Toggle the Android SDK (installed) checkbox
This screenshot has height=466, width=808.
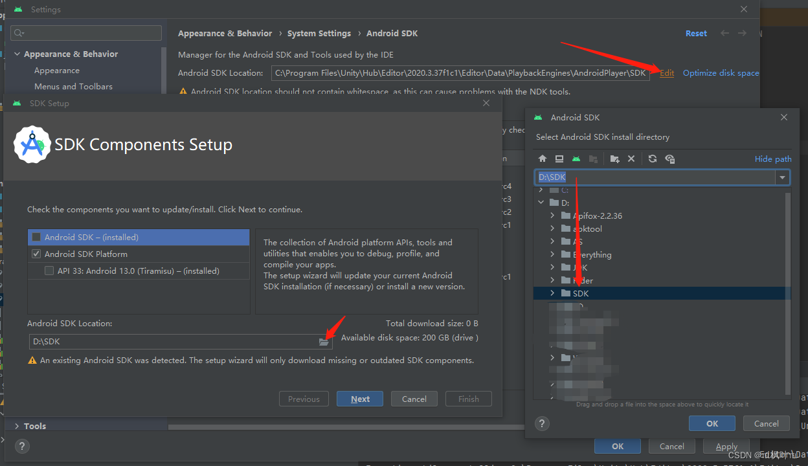click(36, 238)
